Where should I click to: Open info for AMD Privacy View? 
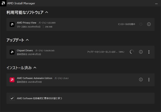click(149, 24)
